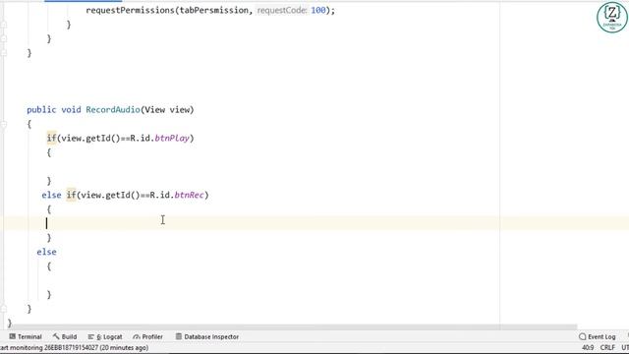Click the tabPersmission argument
Viewport: 629px width, 354px height.
point(214,11)
